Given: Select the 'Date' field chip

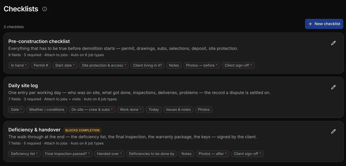Looking at the screenshot, I should [16, 110].
